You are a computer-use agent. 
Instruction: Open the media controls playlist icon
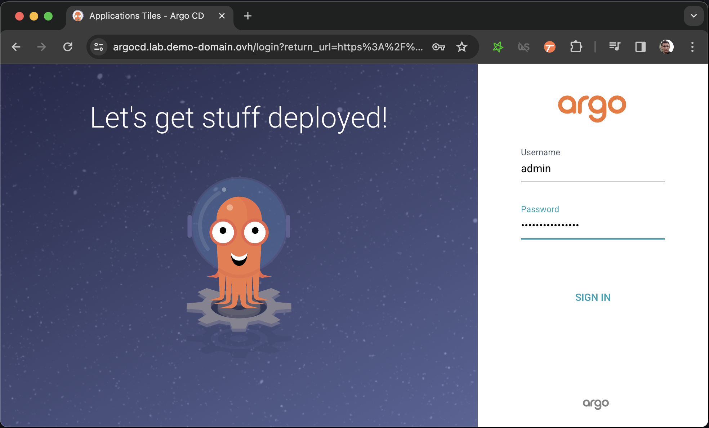614,47
